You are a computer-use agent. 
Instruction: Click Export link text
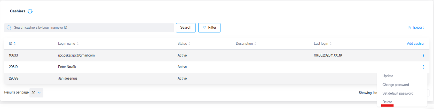(418, 27)
